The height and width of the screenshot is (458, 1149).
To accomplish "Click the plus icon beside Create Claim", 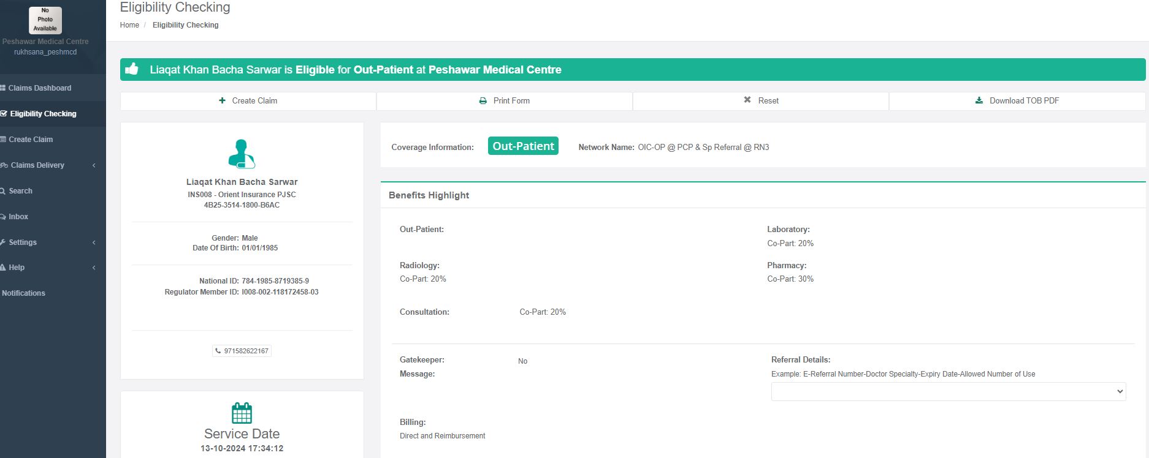I will coord(222,100).
